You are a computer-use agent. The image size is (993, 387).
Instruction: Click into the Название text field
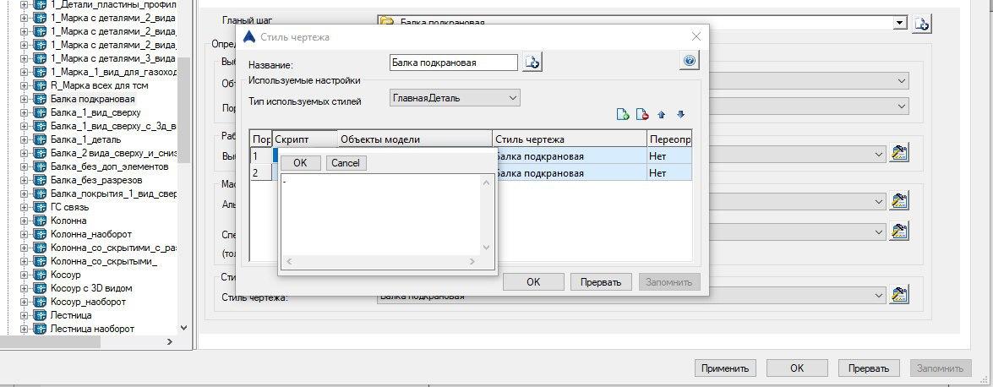tap(453, 63)
